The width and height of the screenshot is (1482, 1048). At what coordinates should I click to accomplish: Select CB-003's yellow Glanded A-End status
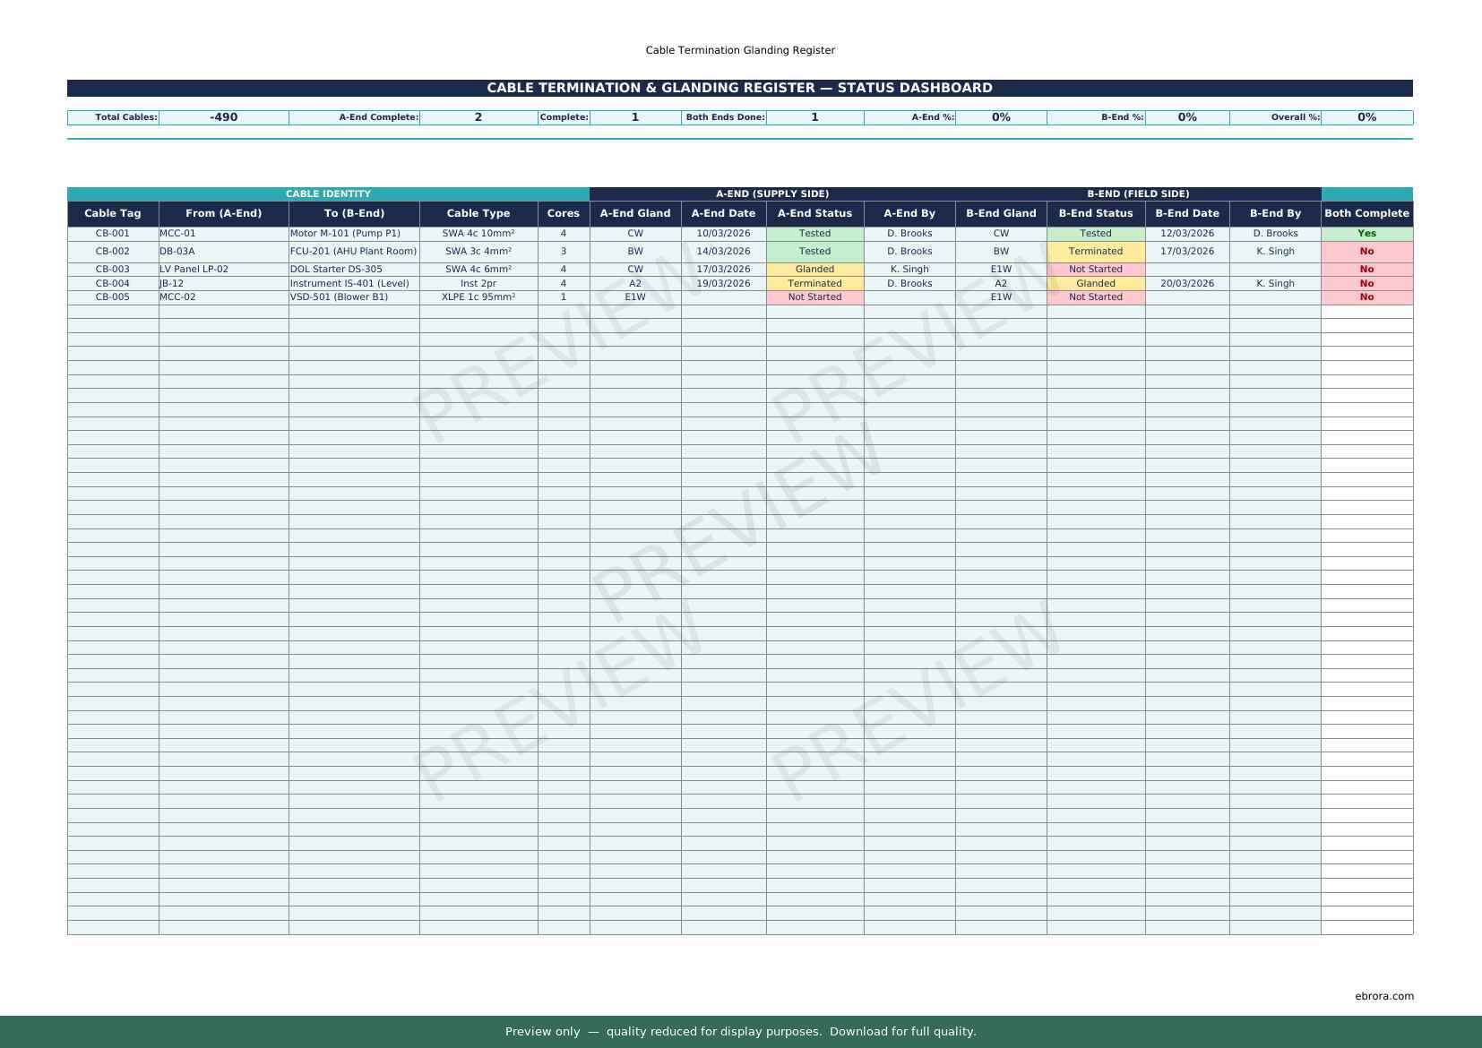[x=814, y=270]
